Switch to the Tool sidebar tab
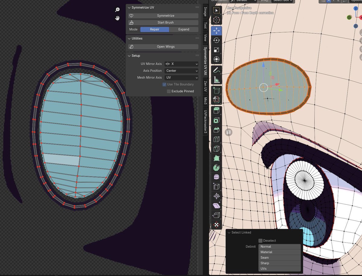This screenshot has height=276, width=362. point(205,25)
